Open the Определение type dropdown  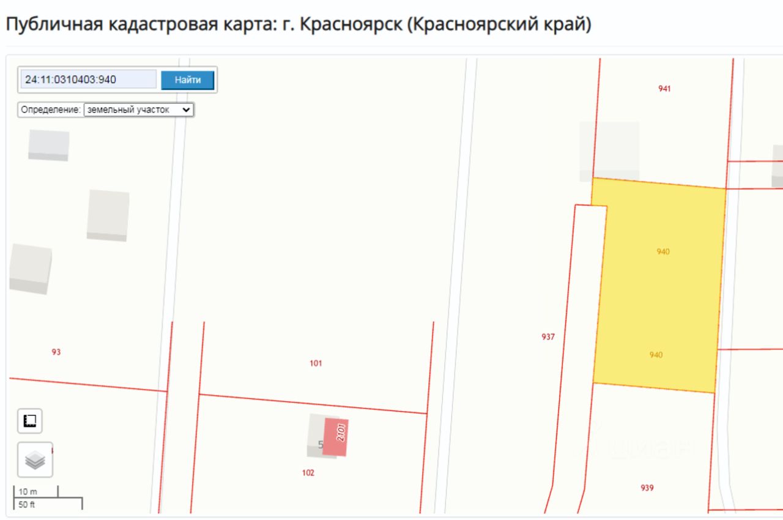[x=138, y=110]
